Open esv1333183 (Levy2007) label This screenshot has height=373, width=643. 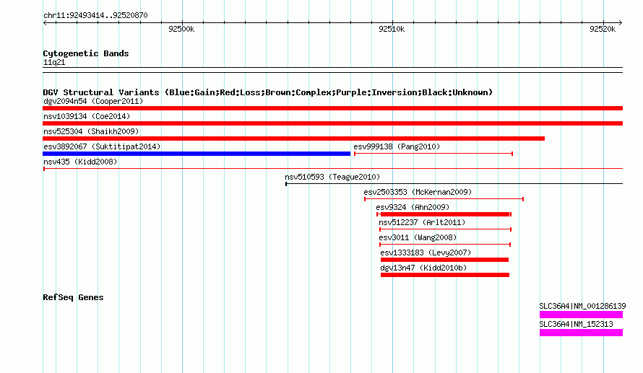[426, 253]
